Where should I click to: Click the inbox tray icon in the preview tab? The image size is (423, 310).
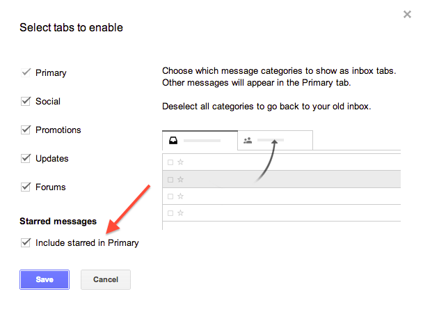(173, 141)
